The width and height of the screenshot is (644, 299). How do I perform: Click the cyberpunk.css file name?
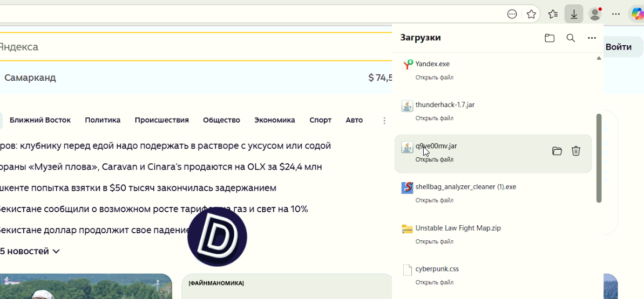click(437, 269)
